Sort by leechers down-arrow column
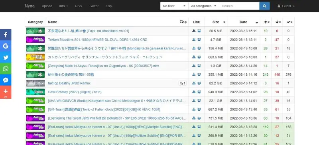 point(277,22)
